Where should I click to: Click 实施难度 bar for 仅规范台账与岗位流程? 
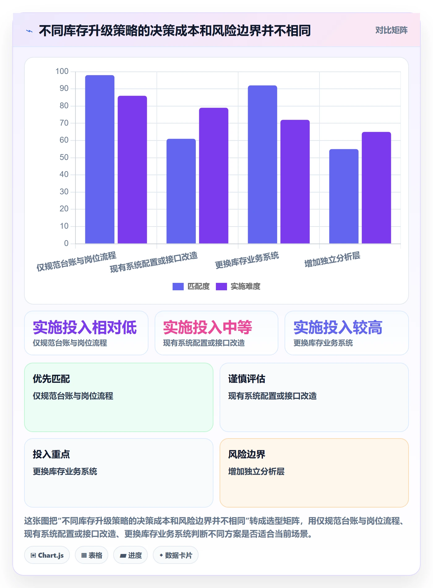click(x=132, y=170)
